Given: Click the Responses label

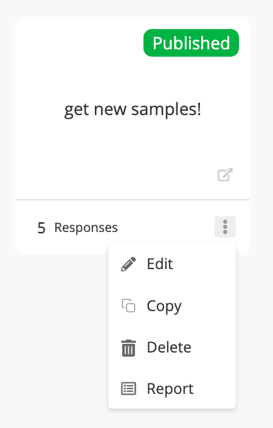Looking at the screenshot, I should click(x=86, y=228).
